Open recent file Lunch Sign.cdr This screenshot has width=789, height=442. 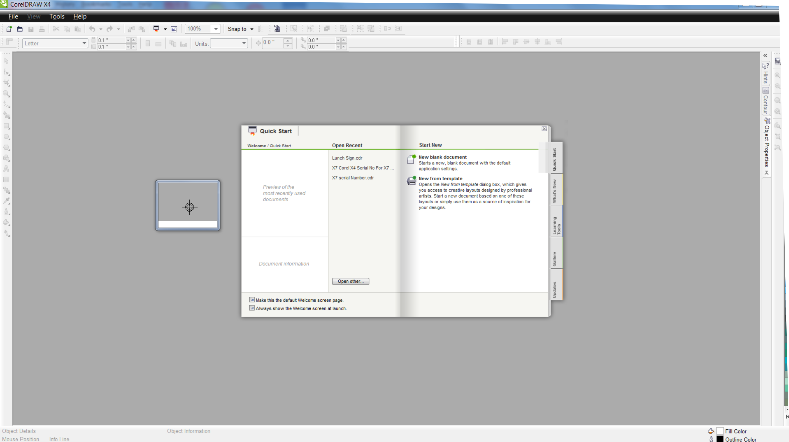click(347, 158)
